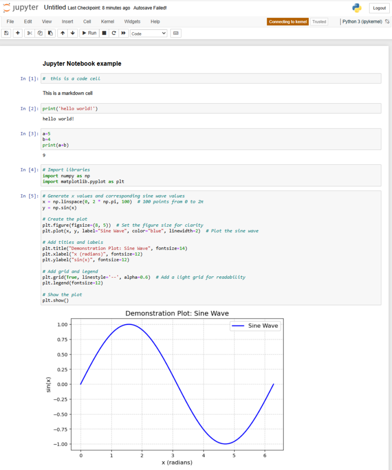392x470 pixels.
Task: Open the cell type Code dropdown
Action: [x=149, y=34]
